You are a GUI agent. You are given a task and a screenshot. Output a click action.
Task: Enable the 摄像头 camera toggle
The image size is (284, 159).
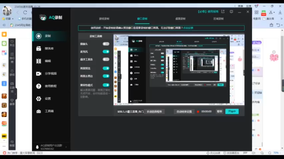106,44
